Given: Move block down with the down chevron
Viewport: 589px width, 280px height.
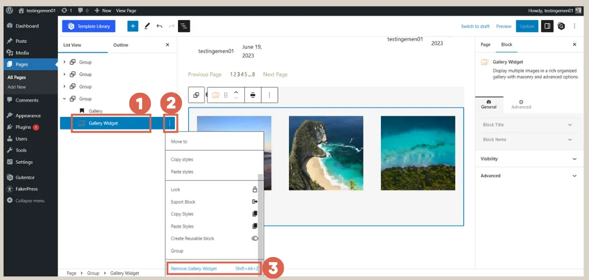Looking at the screenshot, I should pyautogui.click(x=236, y=98).
